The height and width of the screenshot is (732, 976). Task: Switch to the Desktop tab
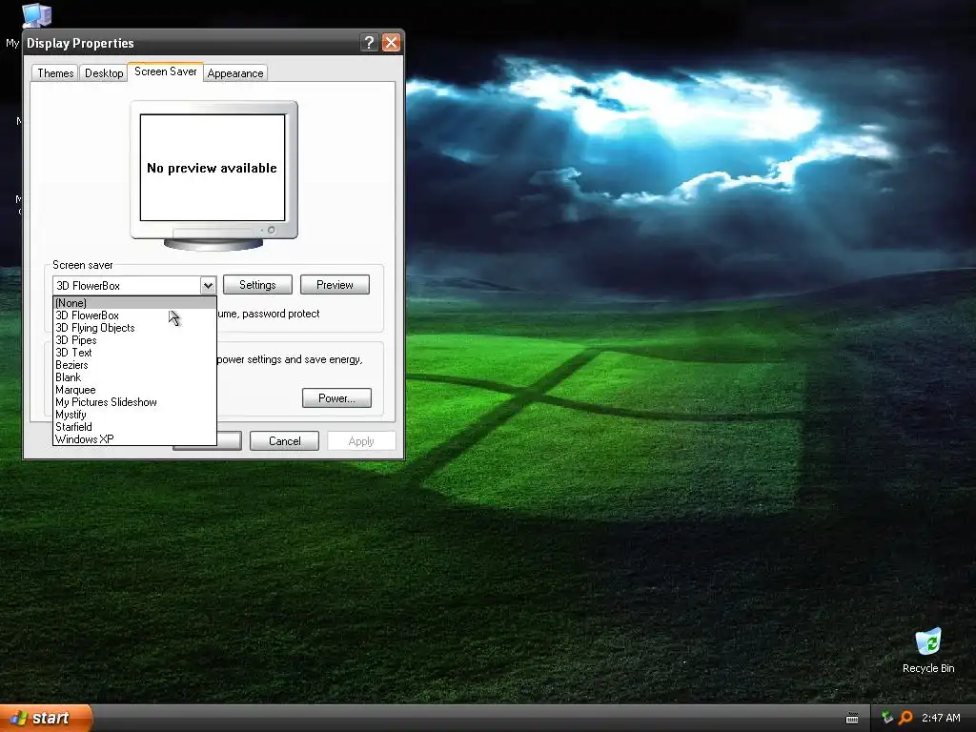(x=104, y=72)
